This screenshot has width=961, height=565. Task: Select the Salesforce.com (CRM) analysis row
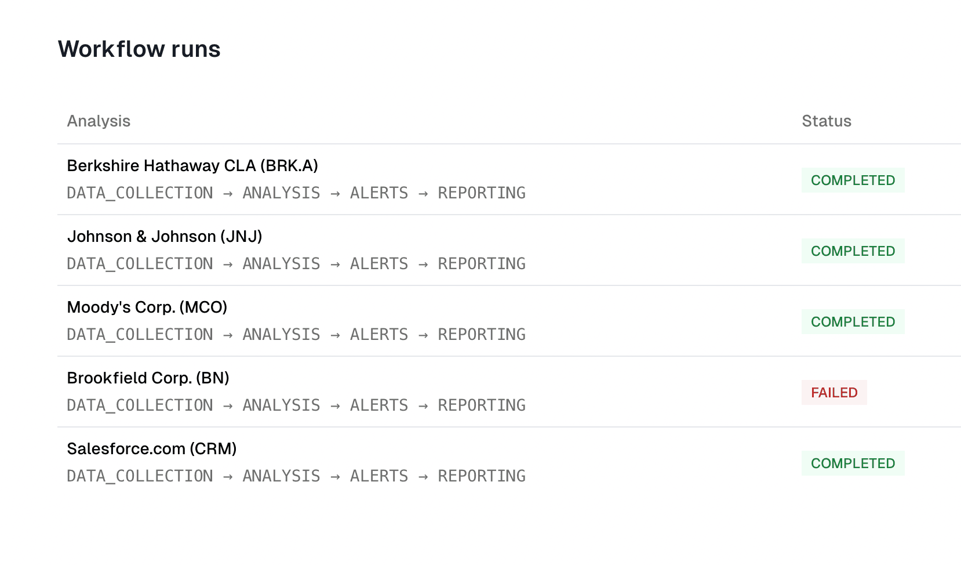[x=509, y=462]
